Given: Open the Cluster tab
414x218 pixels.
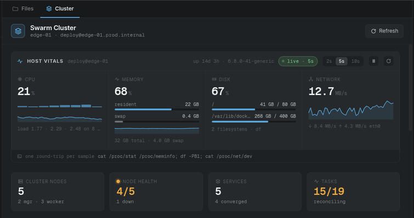Looking at the screenshot, I should point(60,9).
